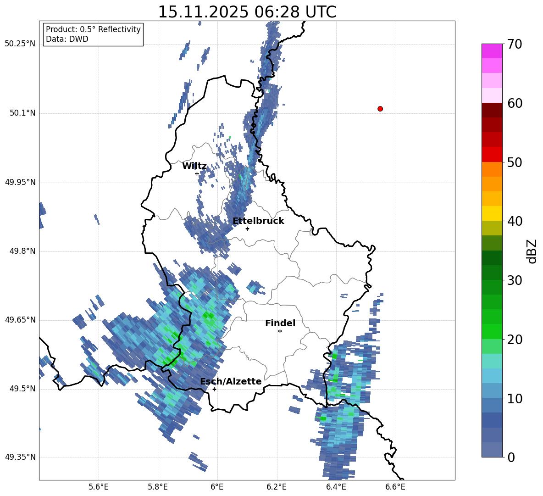Click the bright green swatch just above 20 dBZ
This screenshot has height=496, width=543.
(492, 331)
